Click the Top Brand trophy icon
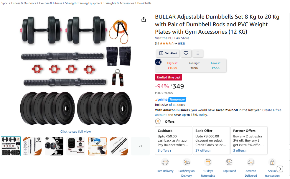This screenshot has height=179, width=290. 229,162
